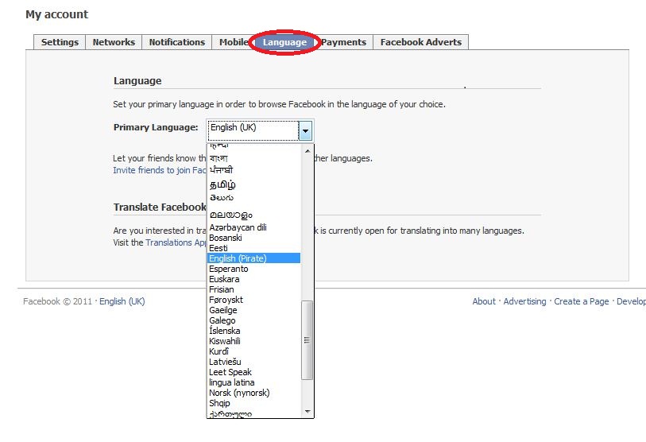Choose Bosanski in the list
This screenshot has height=442, width=646.
[253, 238]
